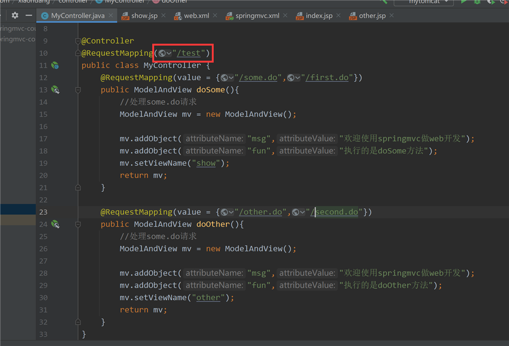Follow the "/second.do" URL mapping link
Screen dimensions: 509x346
tap(335, 212)
